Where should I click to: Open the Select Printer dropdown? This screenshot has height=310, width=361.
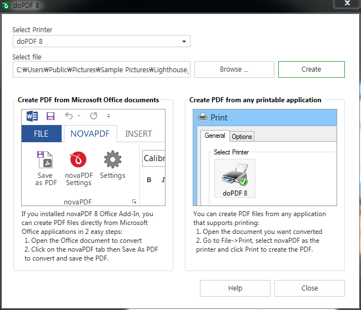coord(102,42)
